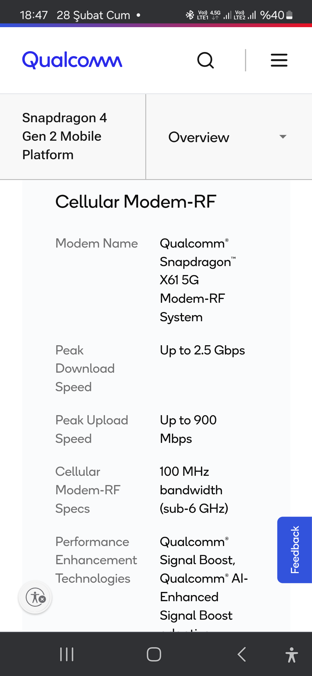Tap the Android home button
The image size is (312, 676).
click(x=154, y=654)
